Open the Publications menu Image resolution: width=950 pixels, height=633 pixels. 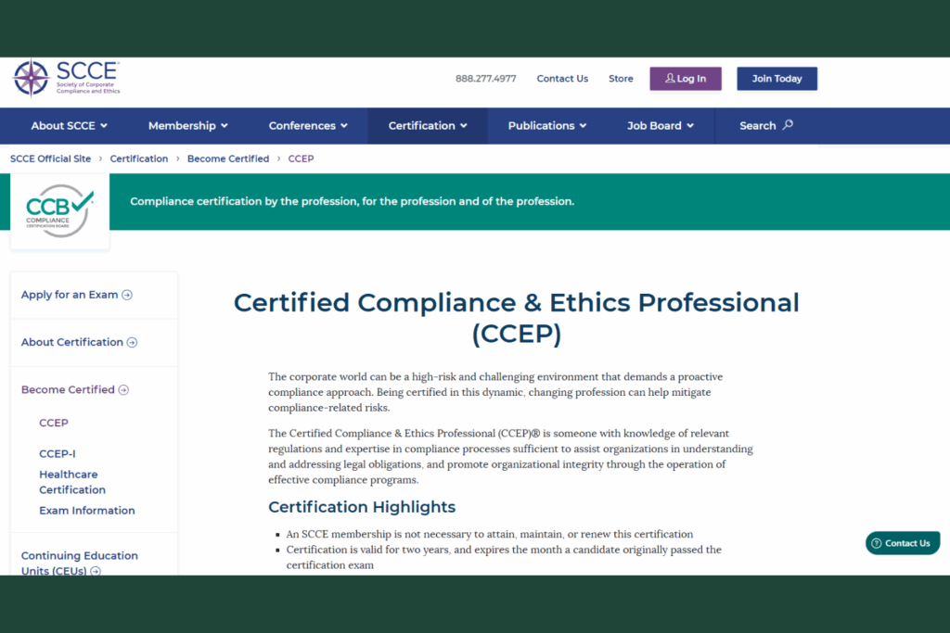tap(547, 126)
